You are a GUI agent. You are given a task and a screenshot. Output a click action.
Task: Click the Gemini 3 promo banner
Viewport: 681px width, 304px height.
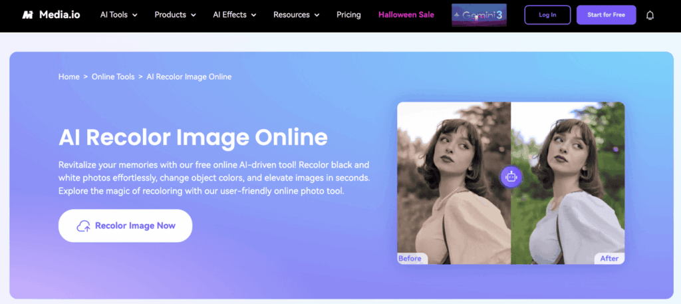(479, 15)
